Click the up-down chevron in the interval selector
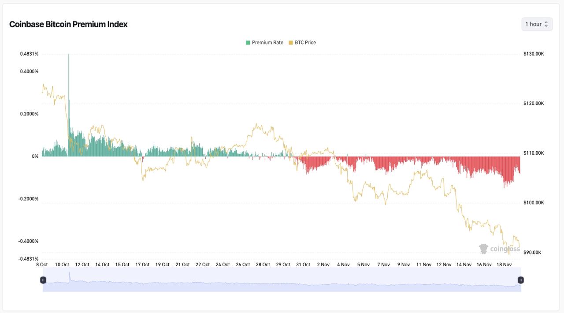Viewport: 564px width, 313px height. pos(546,24)
